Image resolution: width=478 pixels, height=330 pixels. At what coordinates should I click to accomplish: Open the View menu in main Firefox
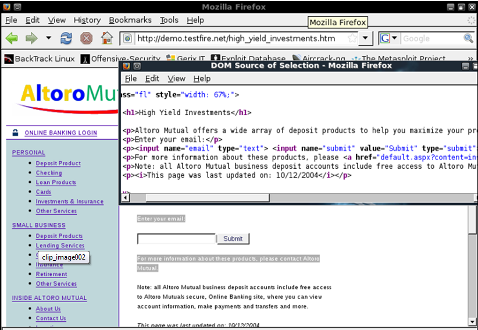click(57, 20)
